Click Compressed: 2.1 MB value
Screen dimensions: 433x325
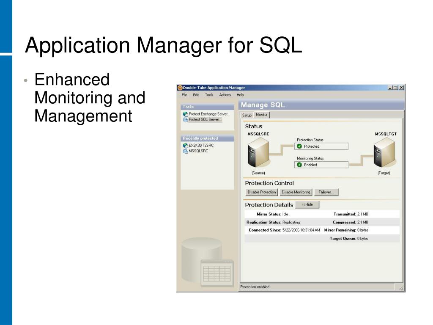[362, 222]
